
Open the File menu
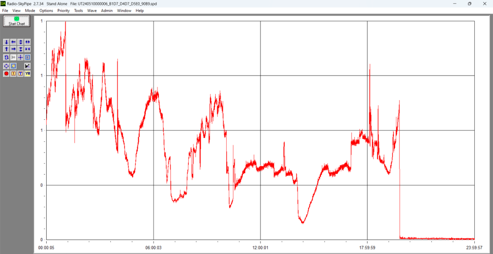(x=5, y=11)
